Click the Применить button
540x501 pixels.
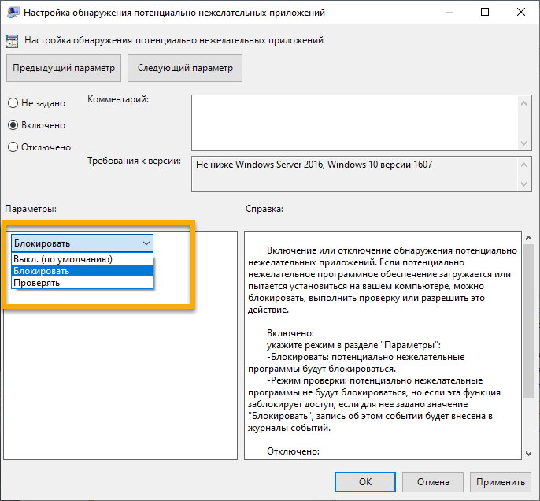tap(501, 482)
